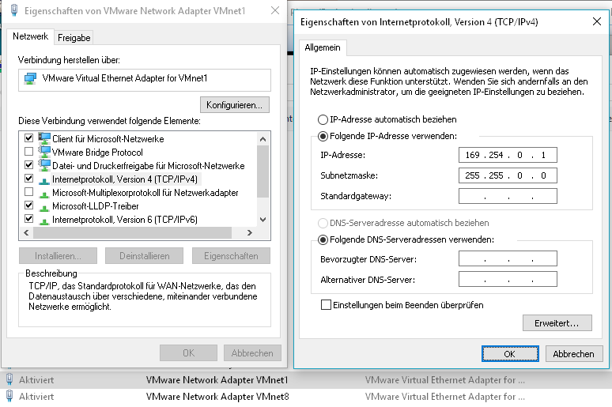Click the network icon in VMnet1 title bar
This screenshot has width=612, height=407.
(x=9, y=12)
